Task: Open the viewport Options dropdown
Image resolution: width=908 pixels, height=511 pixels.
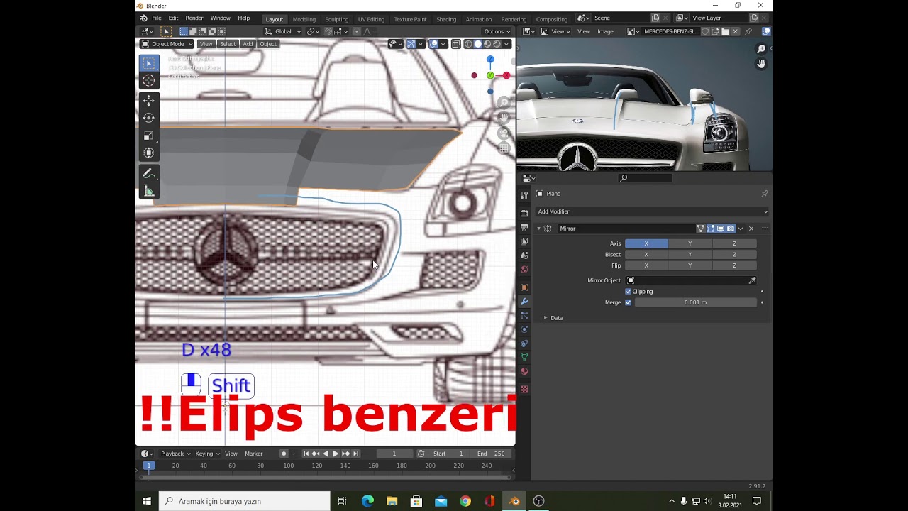Action: click(497, 31)
